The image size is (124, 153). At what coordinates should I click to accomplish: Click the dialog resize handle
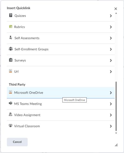[116, 145]
